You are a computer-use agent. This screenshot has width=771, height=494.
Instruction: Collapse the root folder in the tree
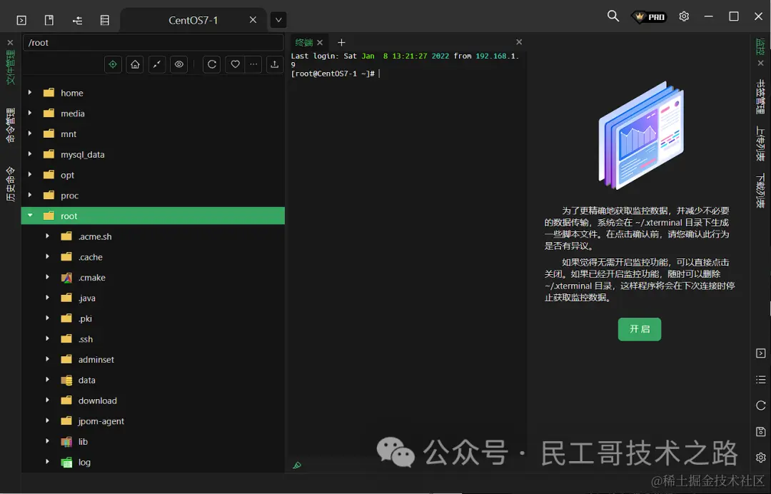point(30,216)
